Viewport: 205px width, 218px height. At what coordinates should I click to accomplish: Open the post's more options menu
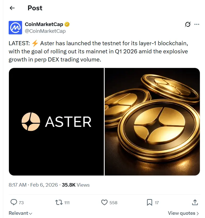pyautogui.click(x=197, y=24)
